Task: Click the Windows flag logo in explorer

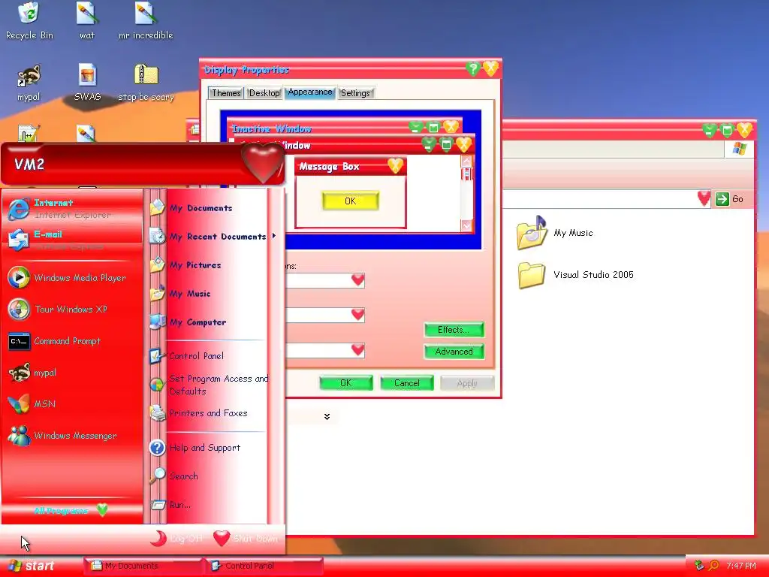Action: click(x=739, y=149)
